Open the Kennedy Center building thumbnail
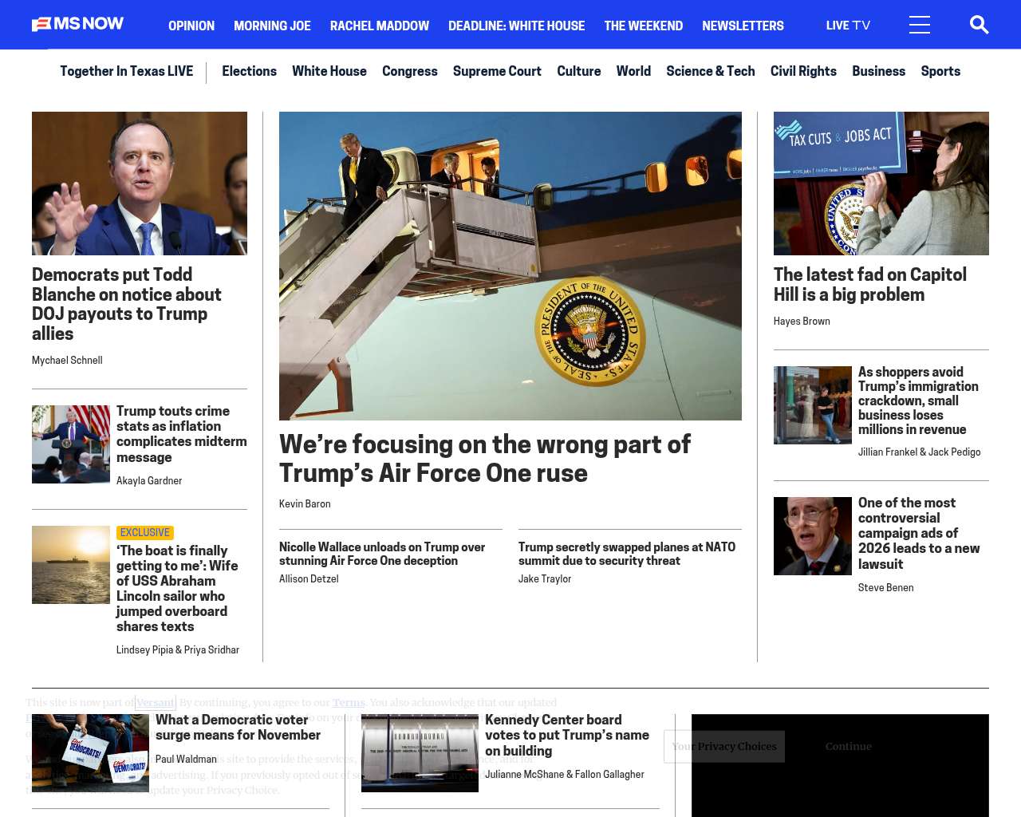1021x817 pixels. tap(420, 753)
